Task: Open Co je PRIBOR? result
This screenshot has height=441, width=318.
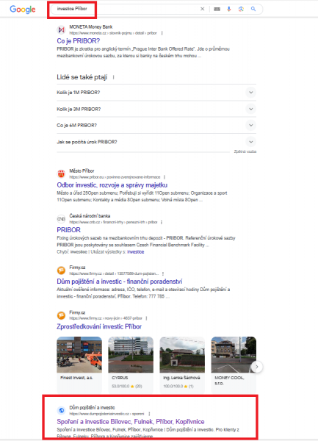Action: pyautogui.click(x=79, y=41)
